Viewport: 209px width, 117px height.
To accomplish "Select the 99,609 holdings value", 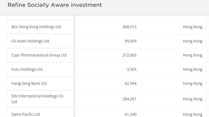I will tap(130, 41).
